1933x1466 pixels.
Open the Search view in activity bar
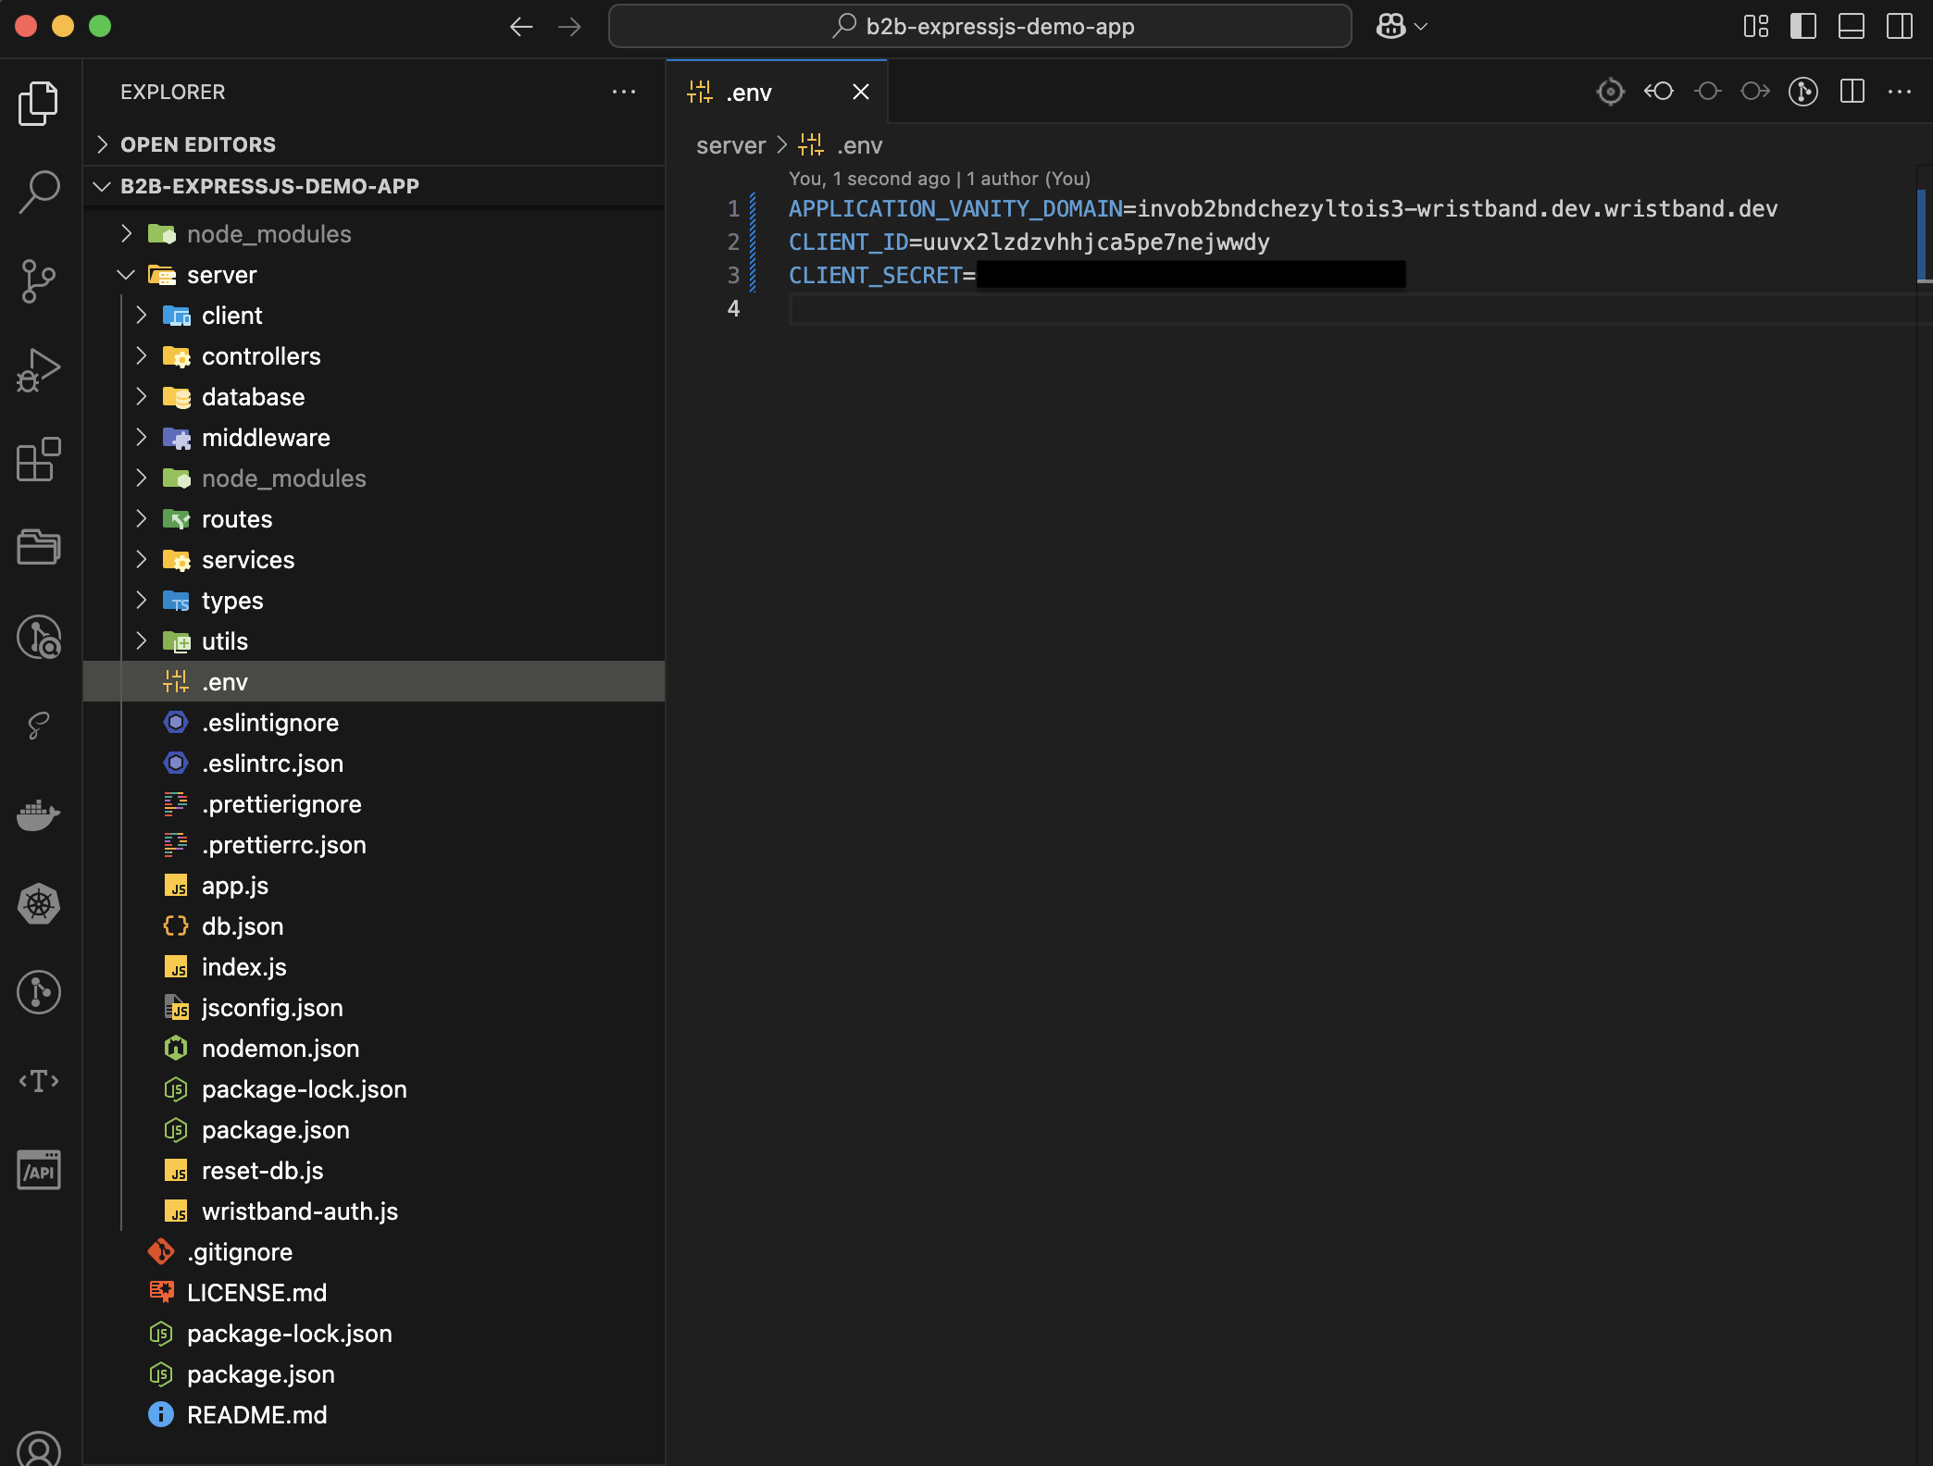(x=39, y=192)
